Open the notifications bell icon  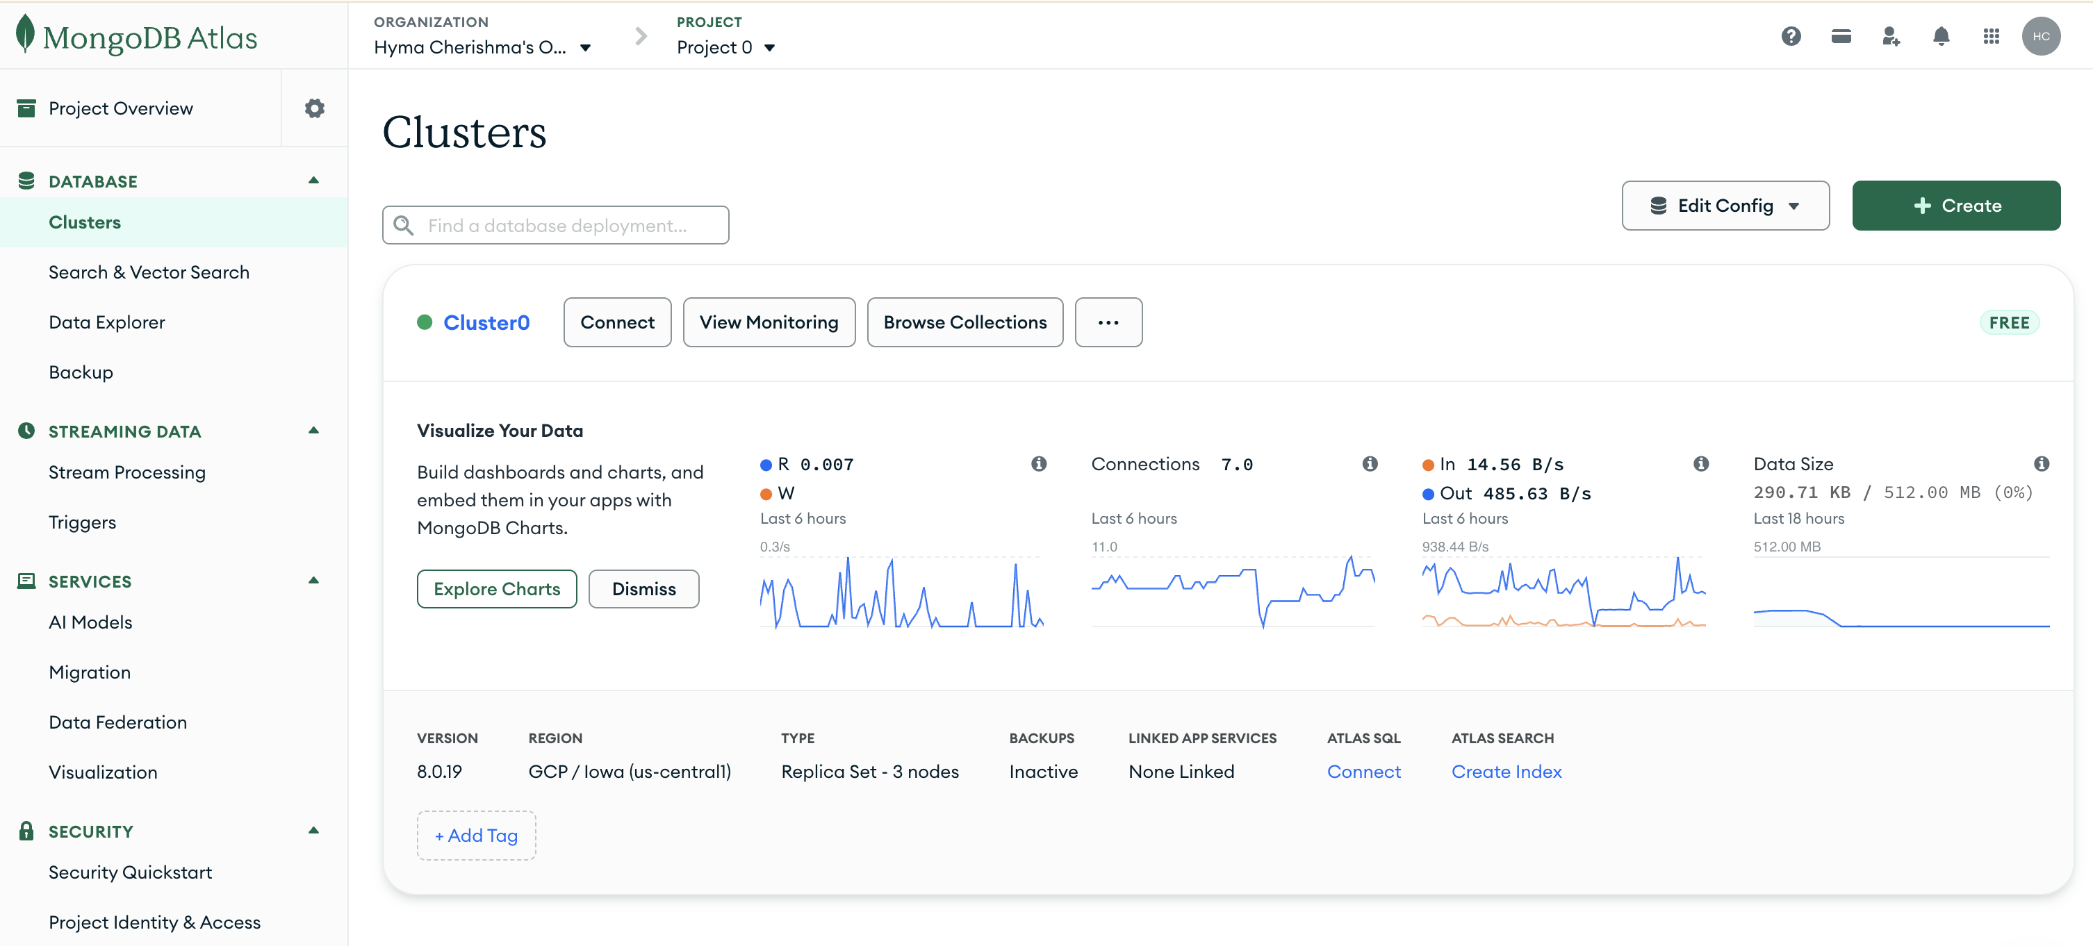click(1940, 35)
